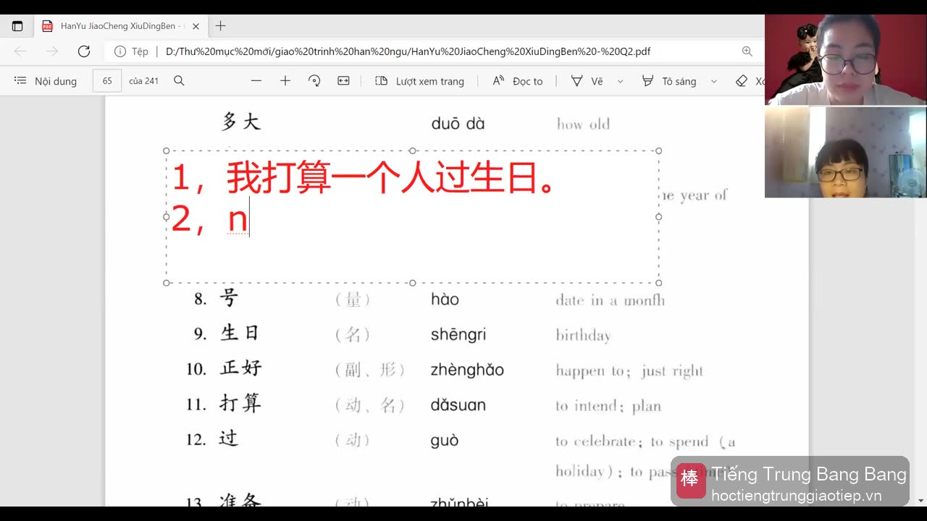
Task: Expand the Tô sáng highlight options
Action: pyautogui.click(x=713, y=81)
